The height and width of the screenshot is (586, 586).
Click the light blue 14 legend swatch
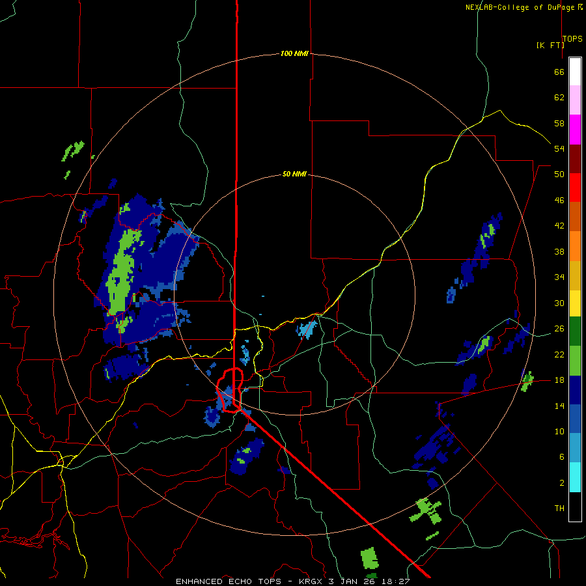(575, 448)
